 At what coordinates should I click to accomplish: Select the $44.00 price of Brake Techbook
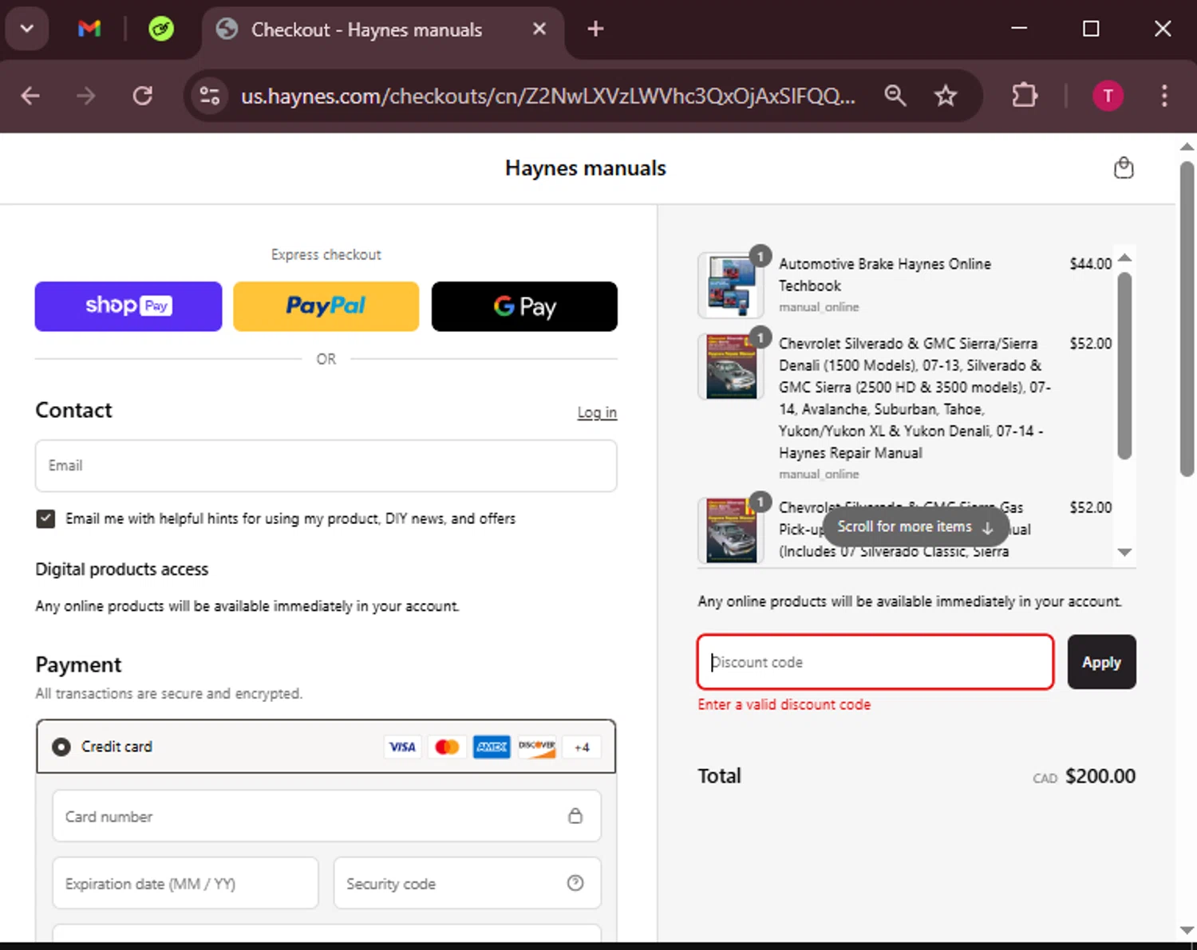coord(1090,264)
